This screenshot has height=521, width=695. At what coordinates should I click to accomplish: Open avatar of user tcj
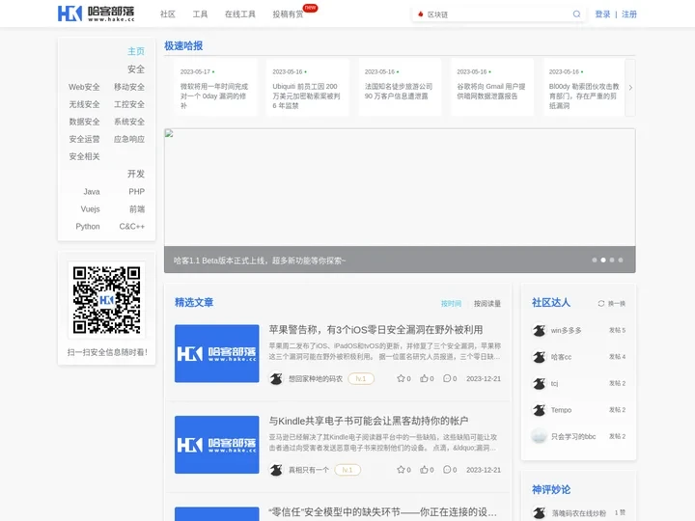[x=539, y=384]
